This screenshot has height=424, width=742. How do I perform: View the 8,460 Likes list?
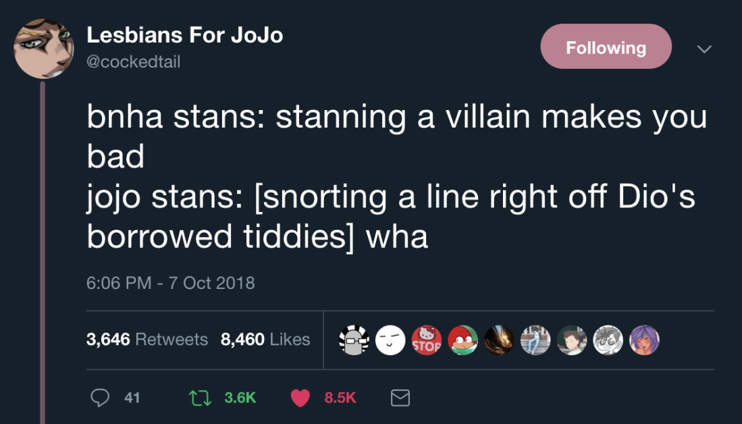click(265, 339)
